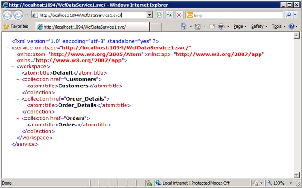Open the search provider options dropdown
Screen dimensions: 302x188
point(295,15)
